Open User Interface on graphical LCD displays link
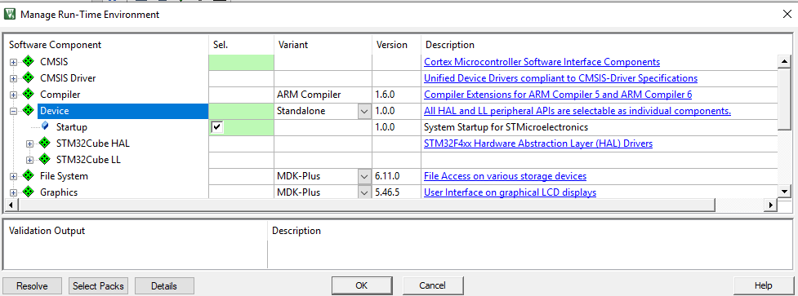 pos(510,192)
